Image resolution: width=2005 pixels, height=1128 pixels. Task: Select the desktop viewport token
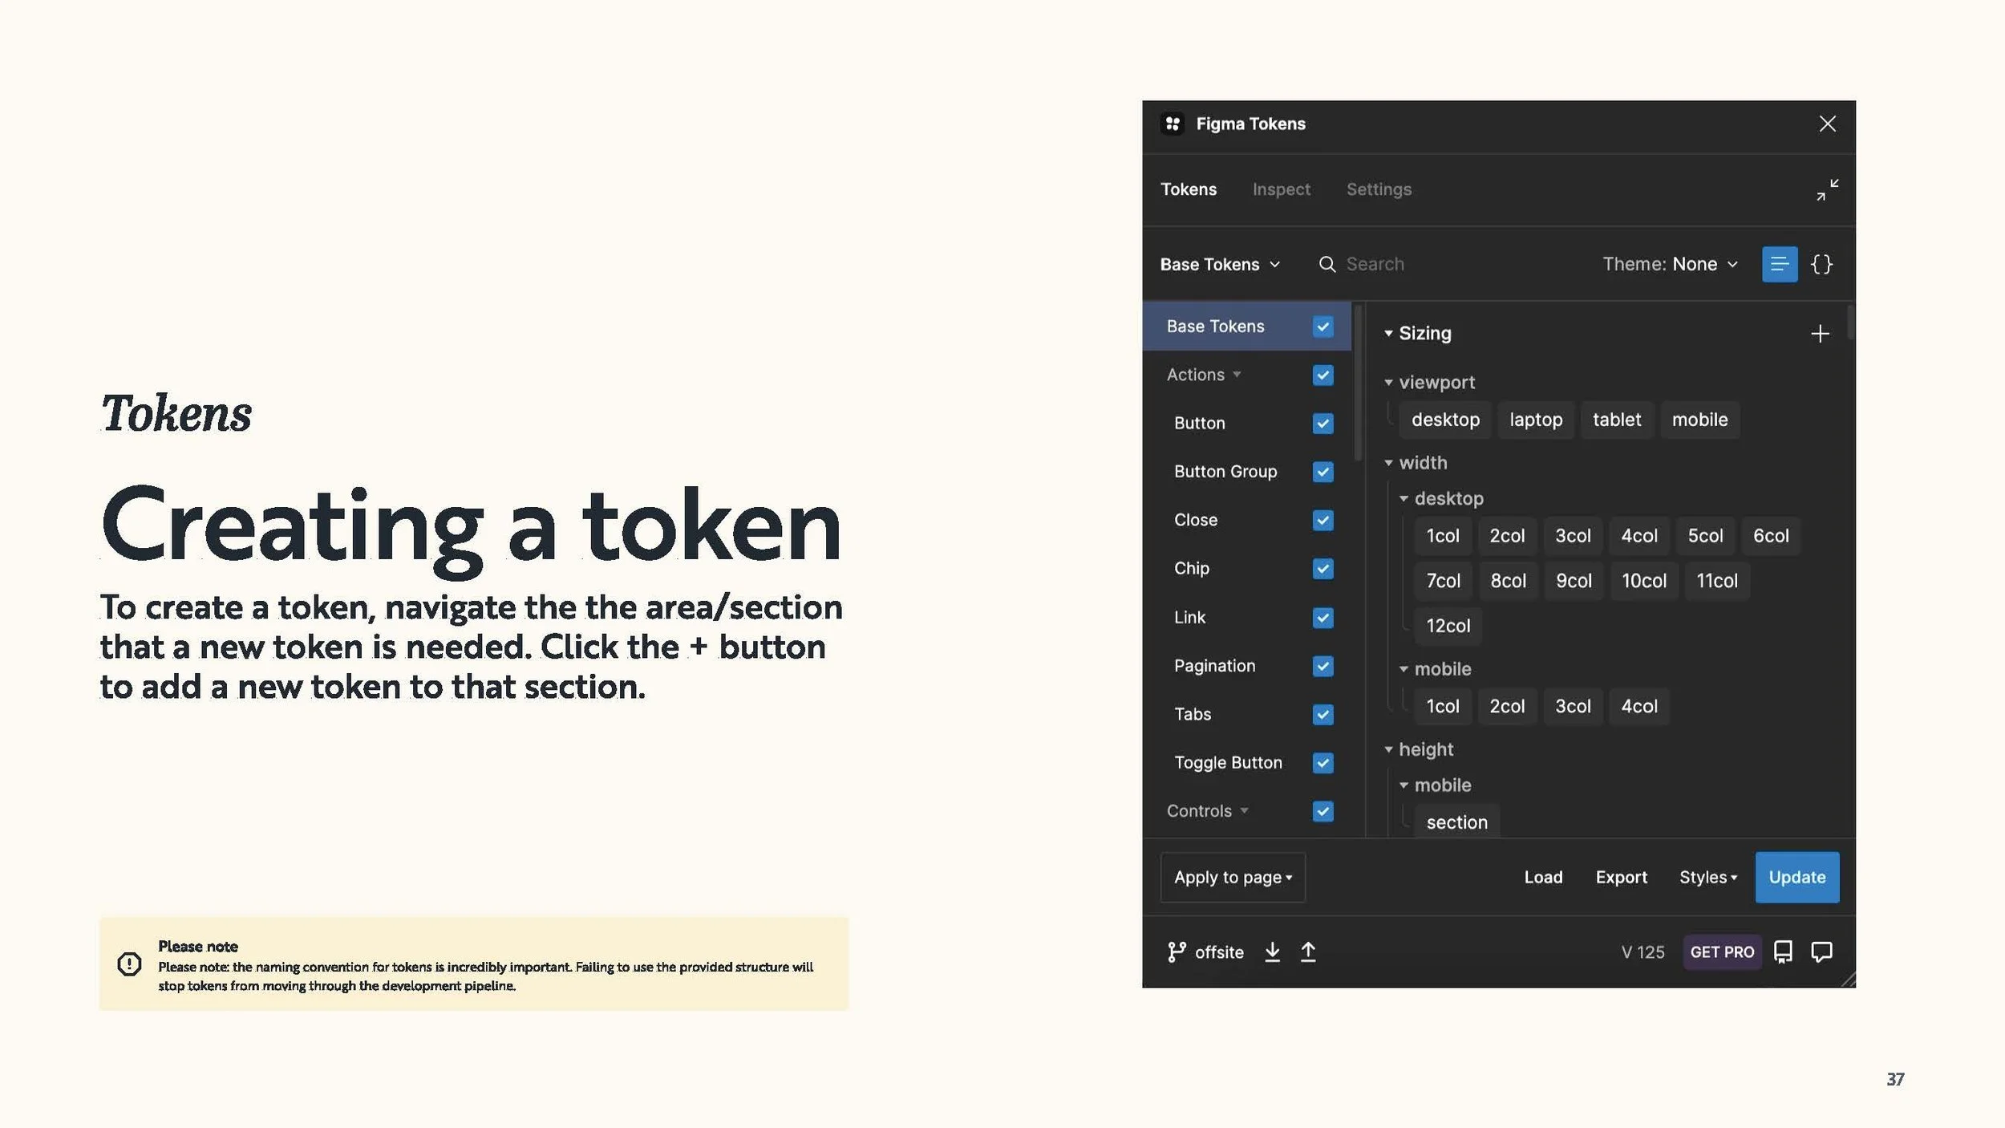1445,420
